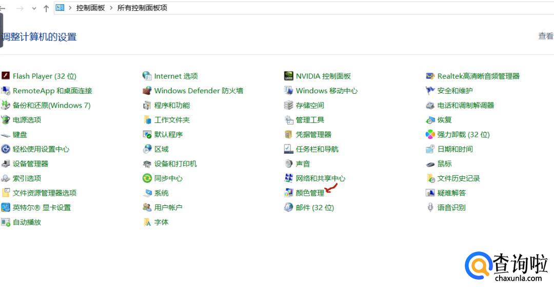Open the 网络和共享中心 link
This screenshot has height=294, width=554.
(x=320, y=178)
